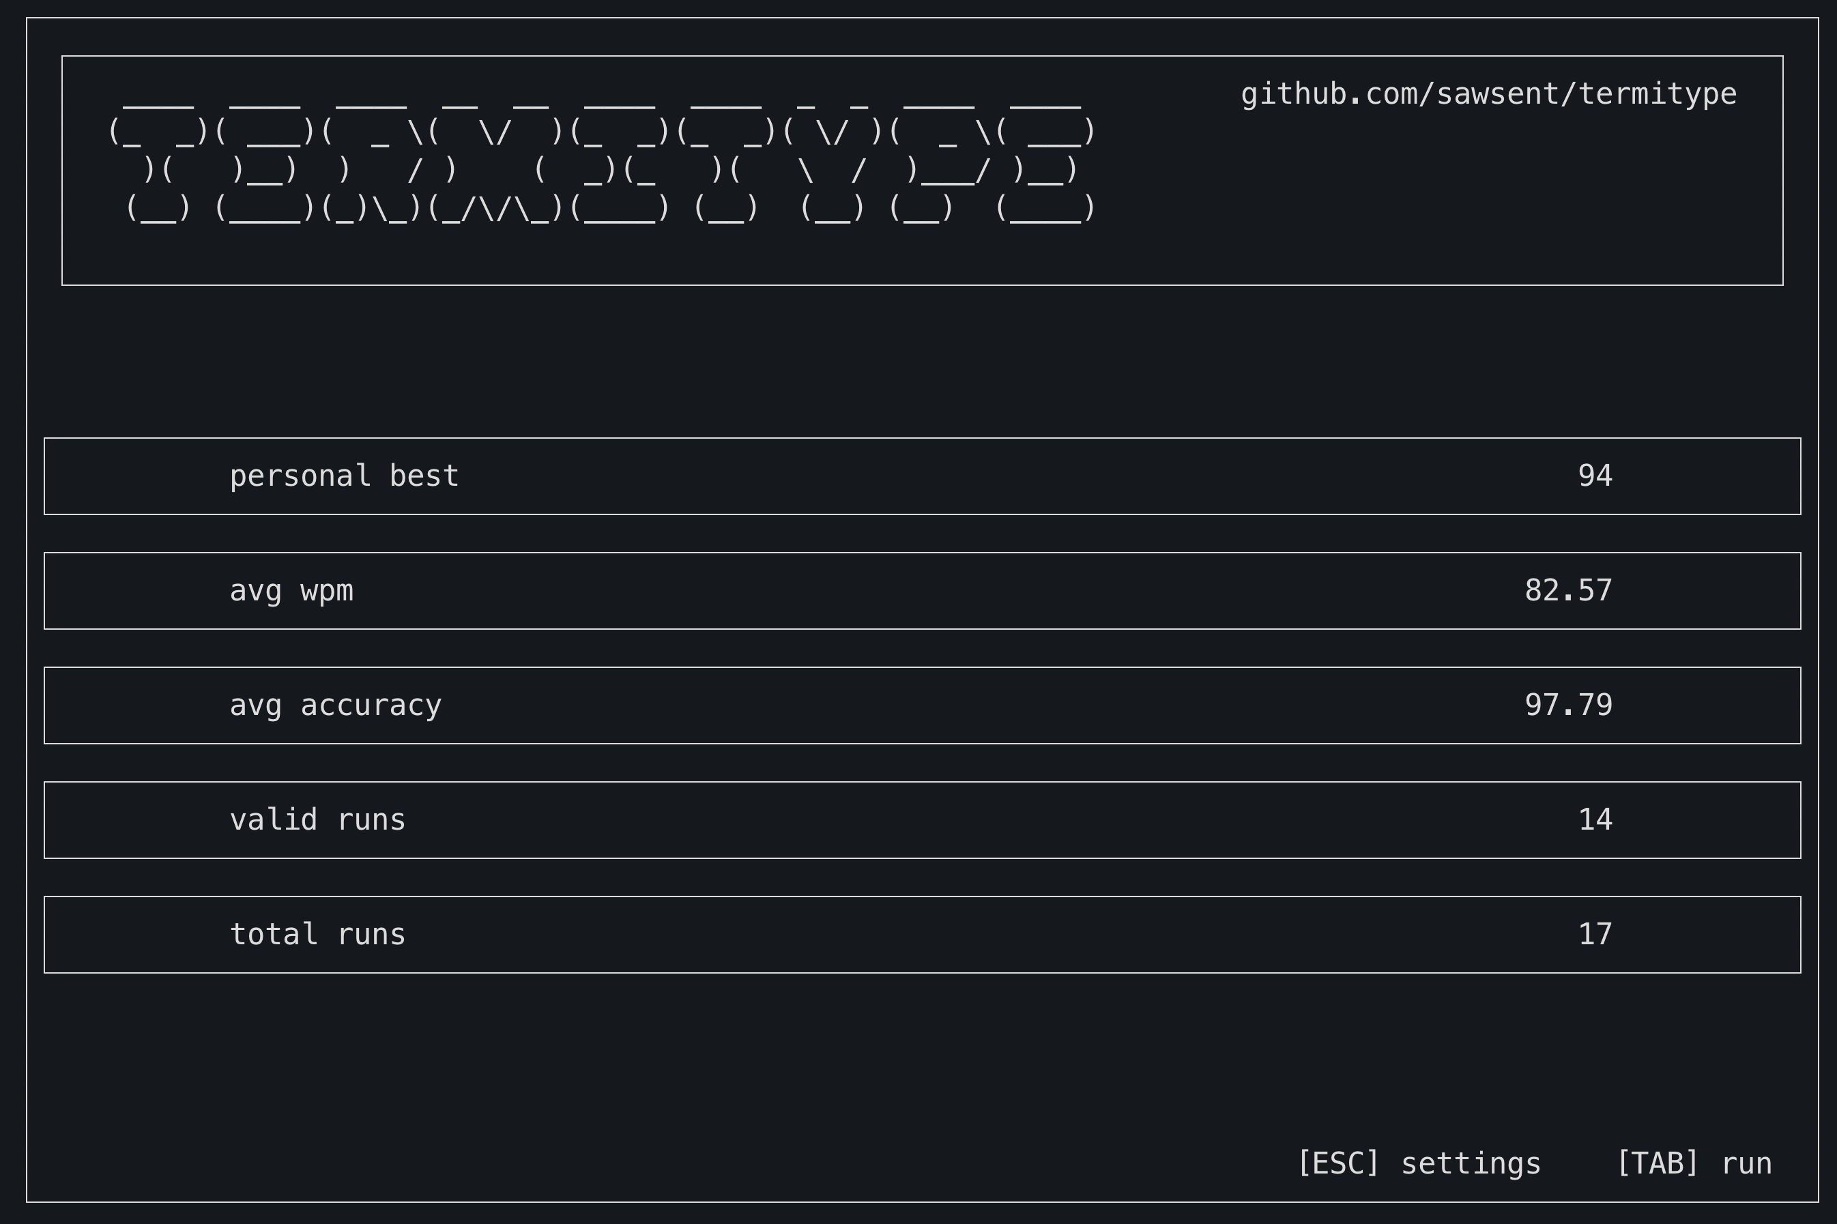Screen dimensions: 1837x1224
Task: Select the avg wpm row label
Action: tap(291, 591)
